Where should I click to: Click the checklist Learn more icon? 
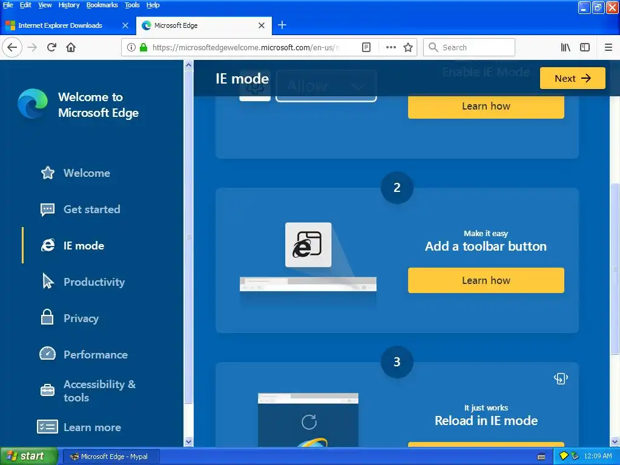click(47, 427)
